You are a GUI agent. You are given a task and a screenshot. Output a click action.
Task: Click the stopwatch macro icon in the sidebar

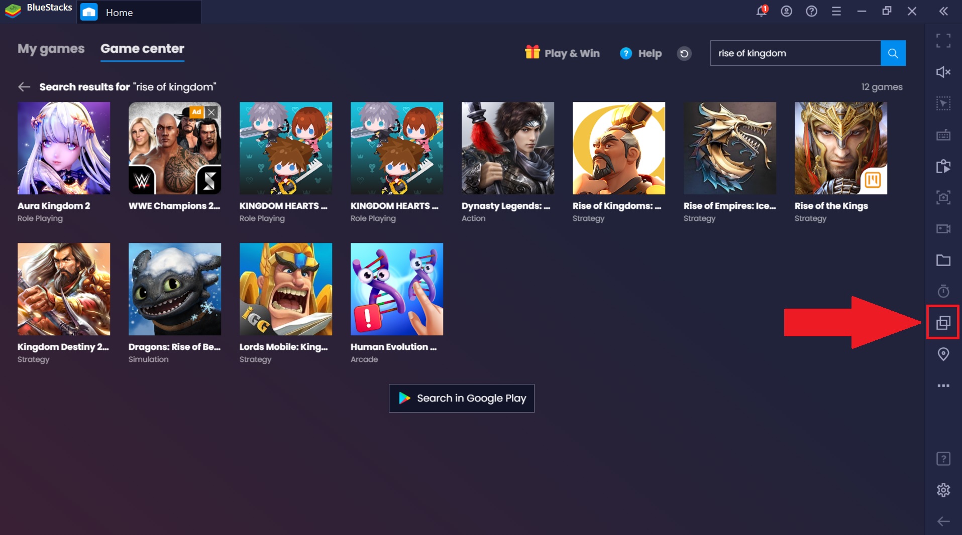coord(943,291)
